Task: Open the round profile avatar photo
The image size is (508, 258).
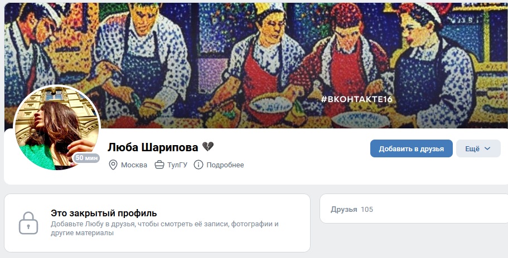Action: click(x=56, y=128)
